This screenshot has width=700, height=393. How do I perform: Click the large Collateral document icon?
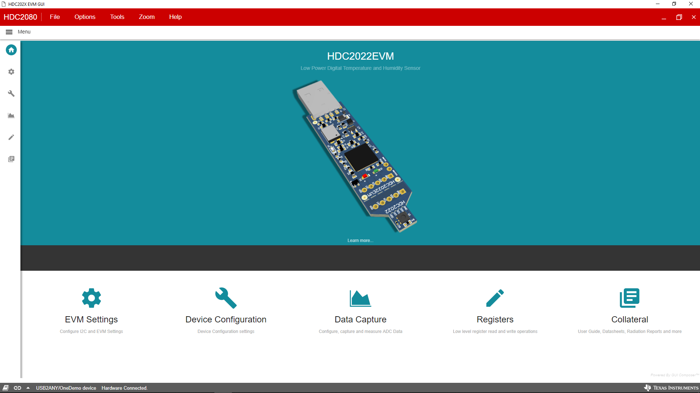(630, 298)
